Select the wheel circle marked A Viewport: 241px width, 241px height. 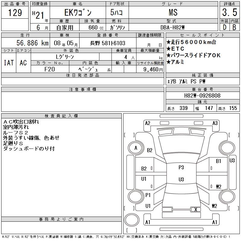click(x=136, y=148)
